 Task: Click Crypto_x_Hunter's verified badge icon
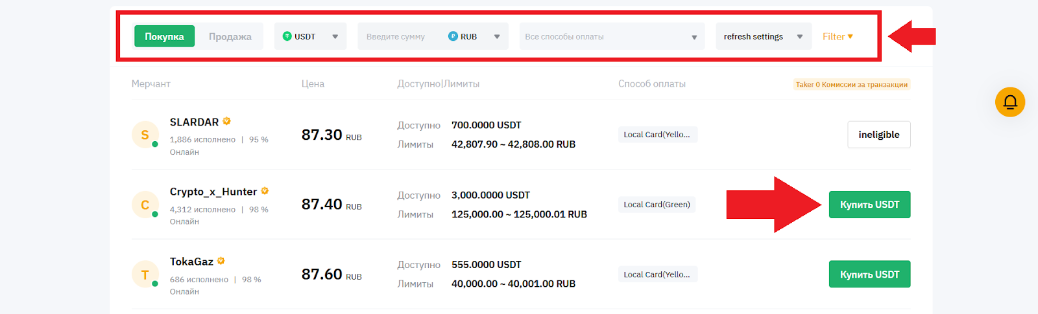pyautogui.click(x=265, y=191)
